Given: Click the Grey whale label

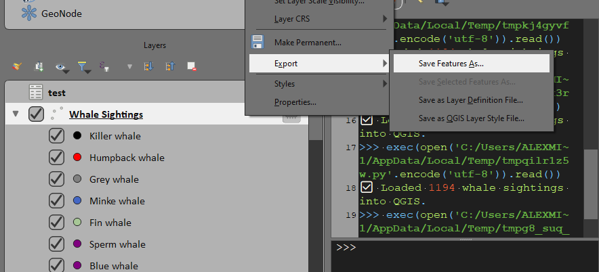Looking at the screenshot, I should (x=114, y=180).
